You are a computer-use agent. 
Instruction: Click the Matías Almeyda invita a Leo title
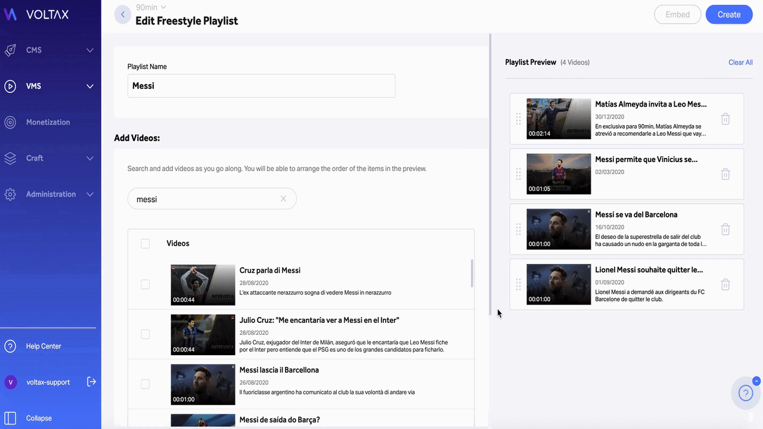[x=651, y=104]
